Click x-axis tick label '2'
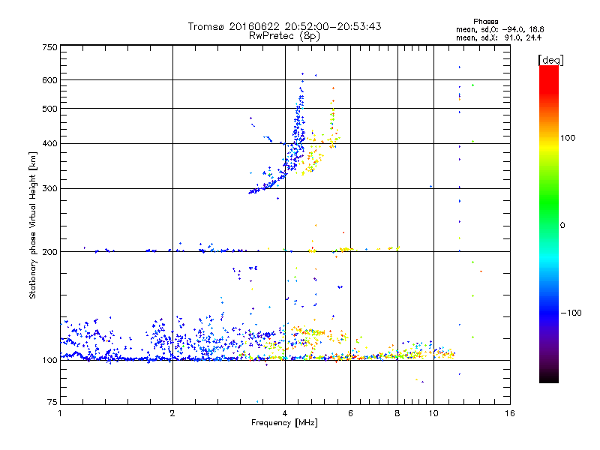 pos(172,413)
